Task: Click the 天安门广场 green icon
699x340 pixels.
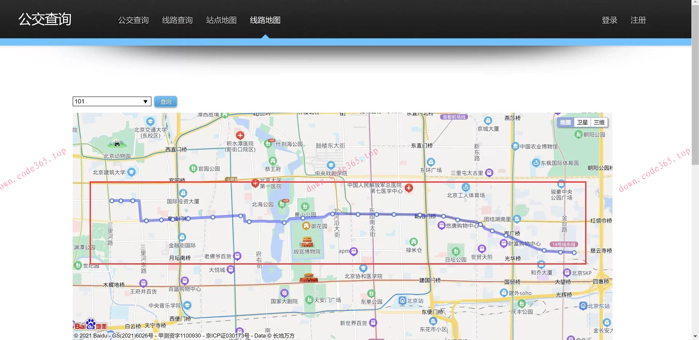Action: (x=309, y=300)
